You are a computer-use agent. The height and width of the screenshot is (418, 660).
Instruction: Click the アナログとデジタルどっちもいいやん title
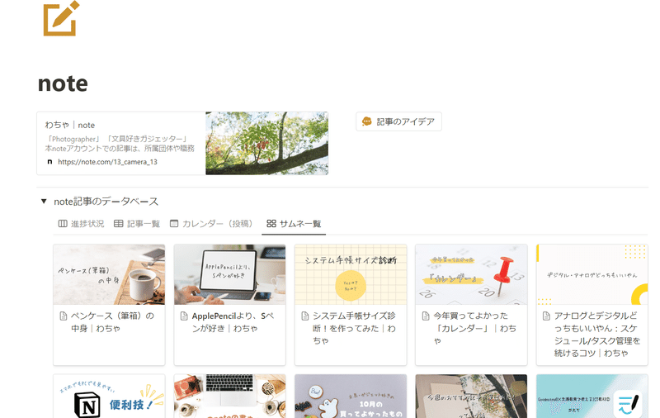coord(596,334)
